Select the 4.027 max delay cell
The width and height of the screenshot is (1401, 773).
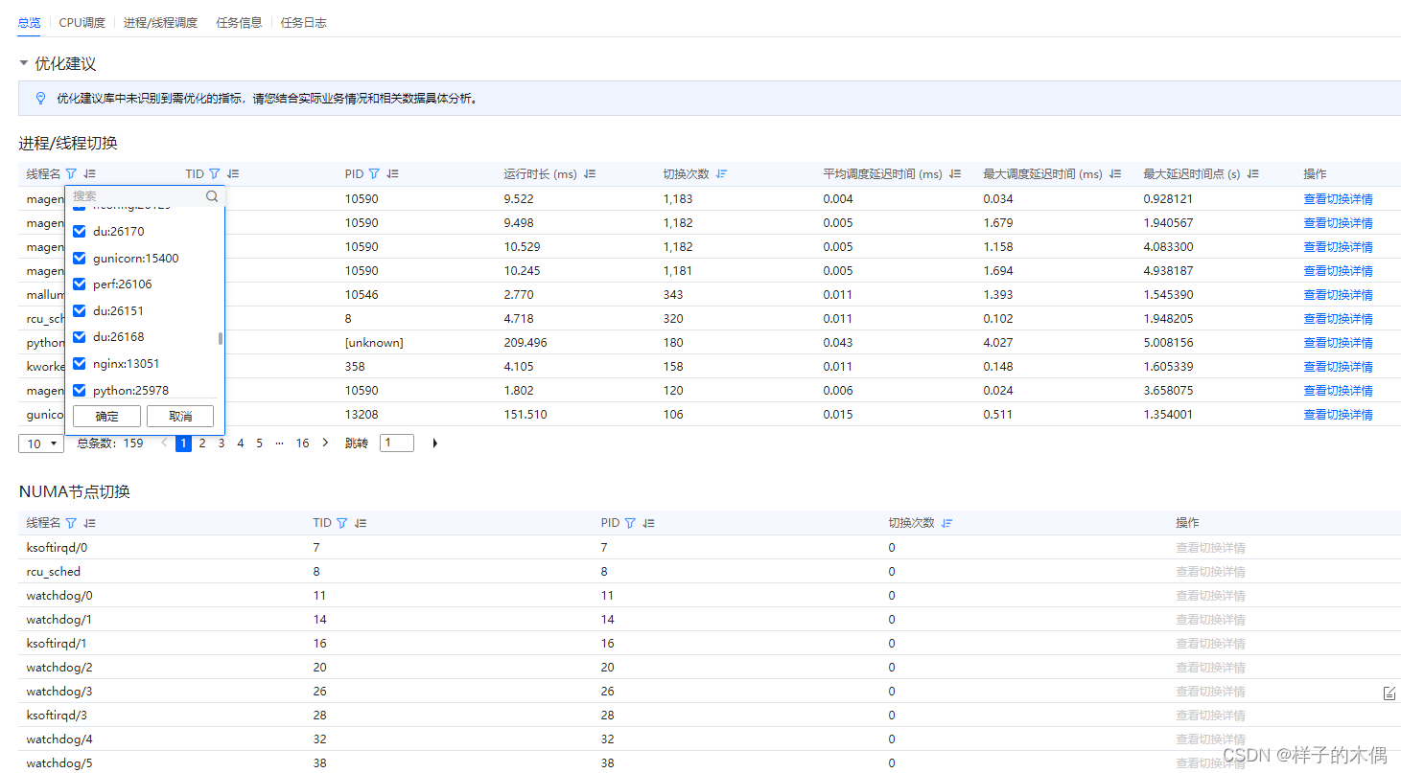coord(998,343)
